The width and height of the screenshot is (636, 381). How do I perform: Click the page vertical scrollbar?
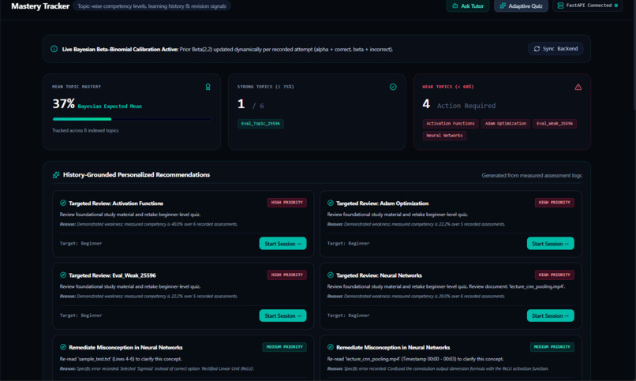click(x=634, y=54)
